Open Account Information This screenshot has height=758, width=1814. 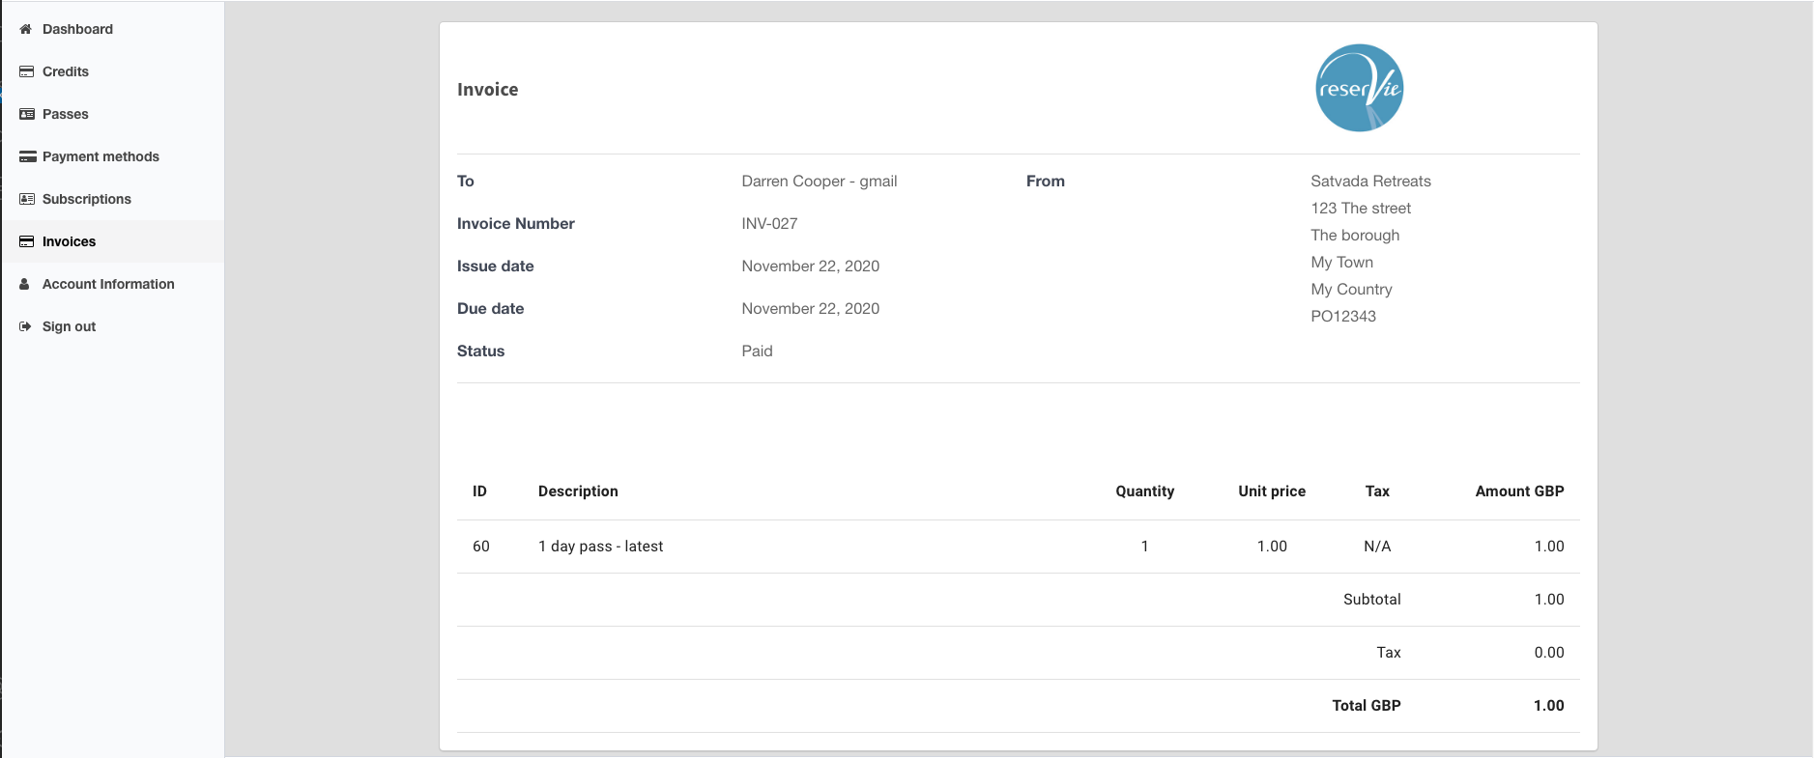click(112, 284)
